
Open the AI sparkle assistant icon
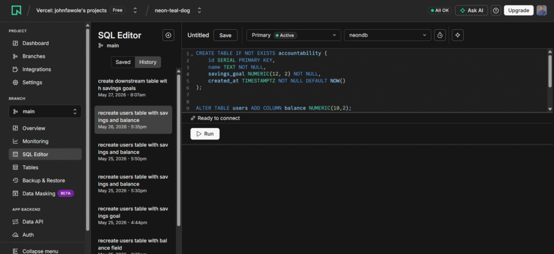(x=458, y=35)
